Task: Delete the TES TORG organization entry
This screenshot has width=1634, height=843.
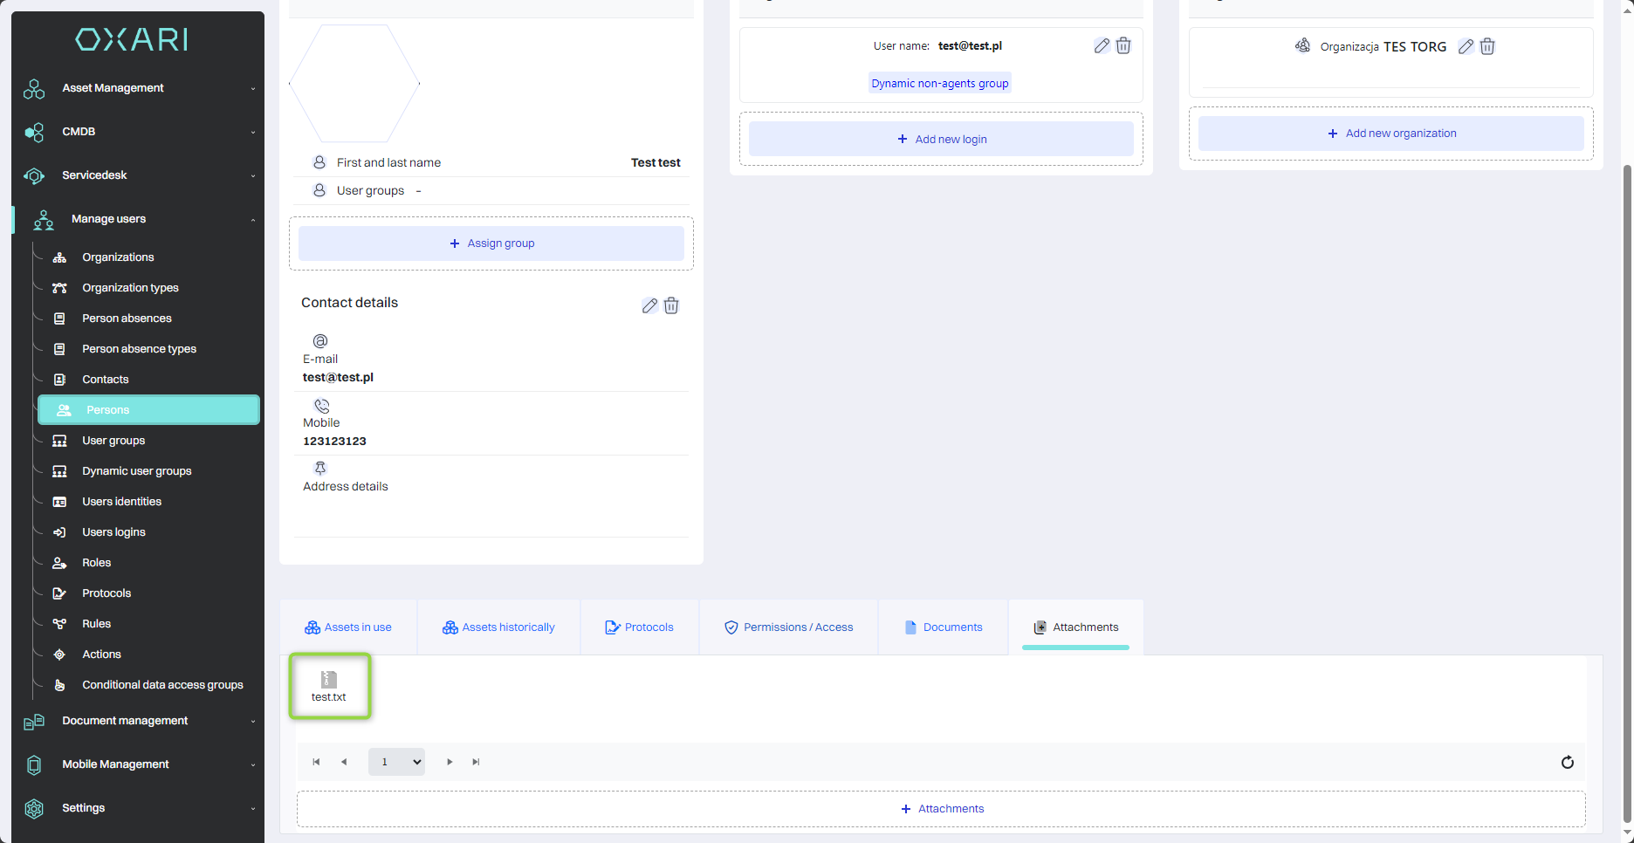Action: pos(1487,47)
